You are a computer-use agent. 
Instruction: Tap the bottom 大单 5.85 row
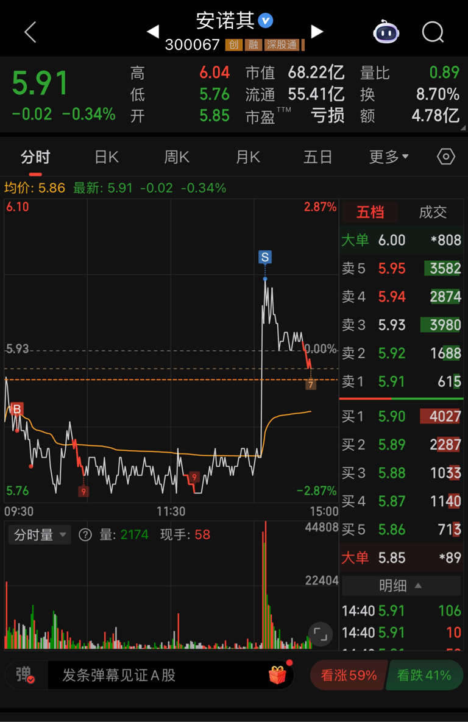coord(401,557)
